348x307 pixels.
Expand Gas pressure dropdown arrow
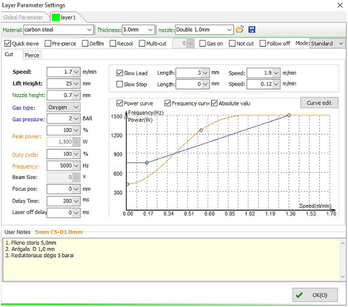click(x=76, y=119)
